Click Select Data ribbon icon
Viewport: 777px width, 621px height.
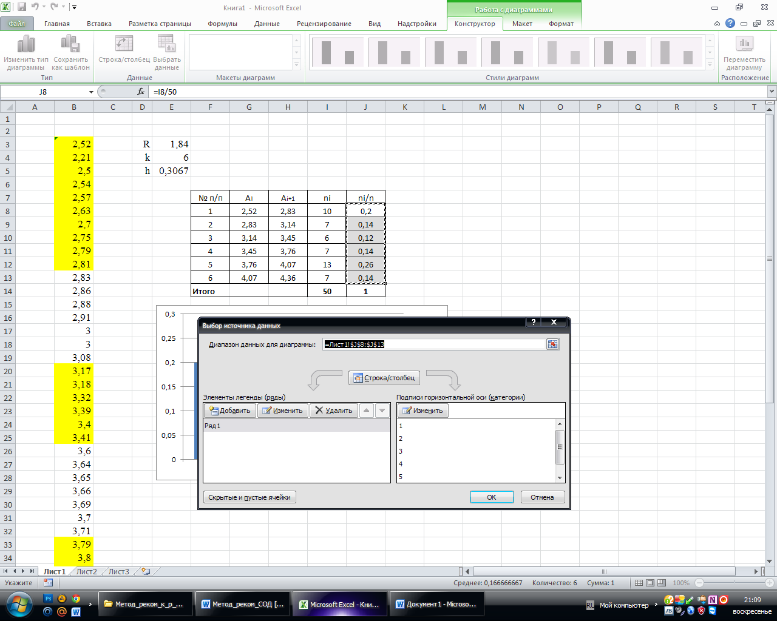coord(166,44)
